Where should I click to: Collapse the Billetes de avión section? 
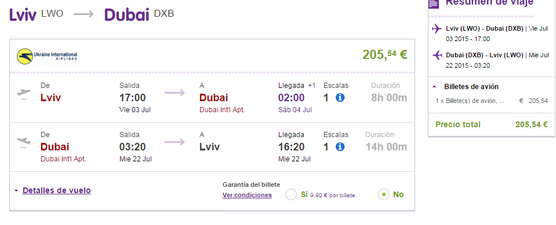tap(434, 87)
